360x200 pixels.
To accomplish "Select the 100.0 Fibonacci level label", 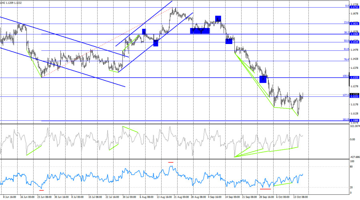I will 346,76.
